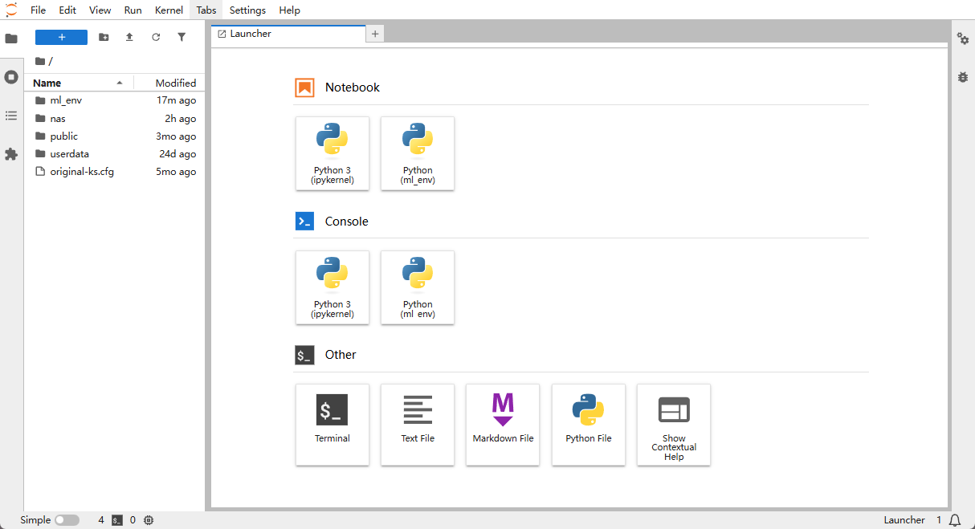Open the Kernel menu
The height and width of the screenshot is (529, 975).
point(169,10)
